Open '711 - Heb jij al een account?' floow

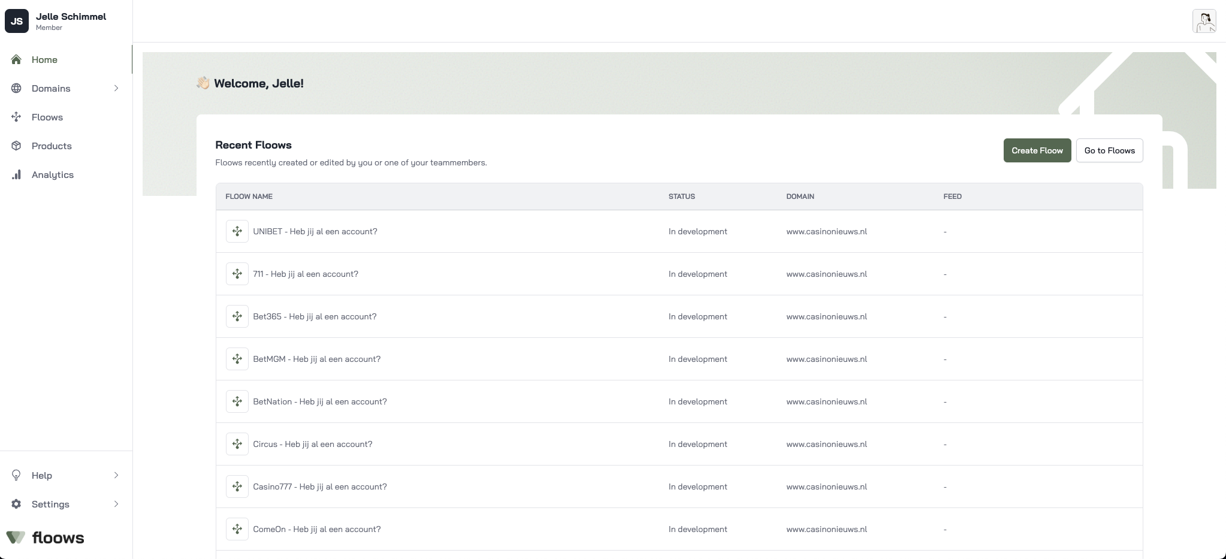[x=306, y=274]
